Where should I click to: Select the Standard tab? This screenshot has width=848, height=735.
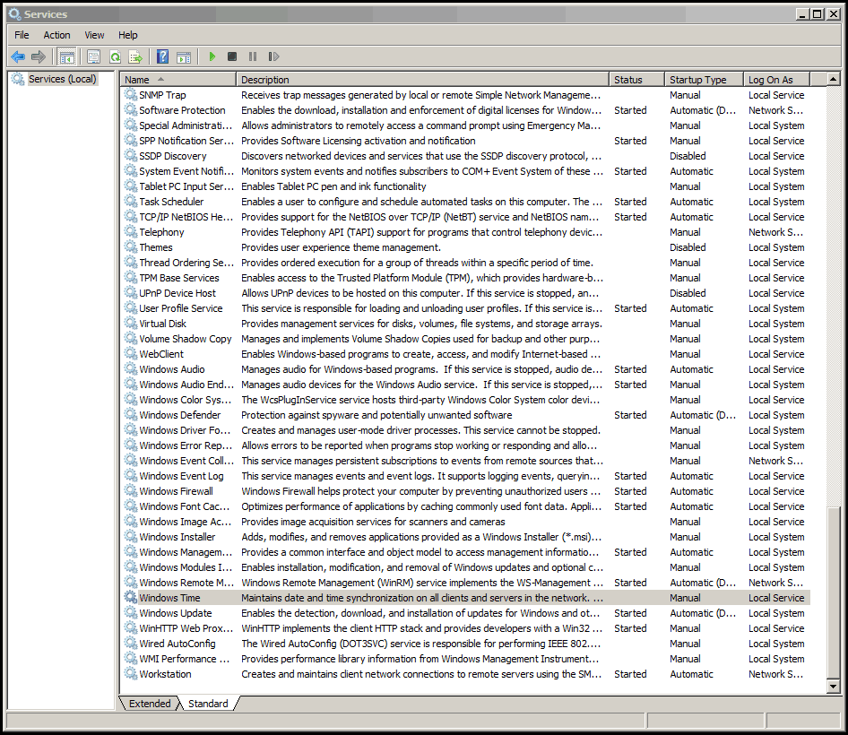208,703
